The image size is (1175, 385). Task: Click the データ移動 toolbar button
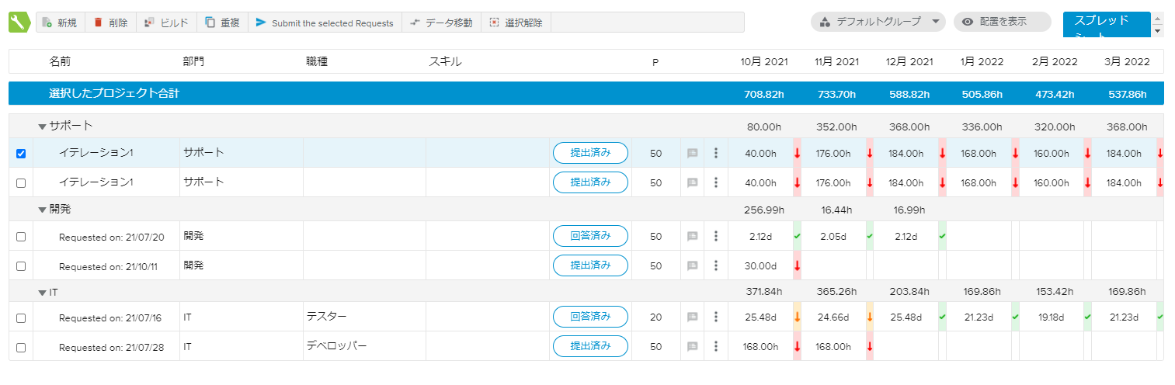pyautogui.click(x=441, y=23)
